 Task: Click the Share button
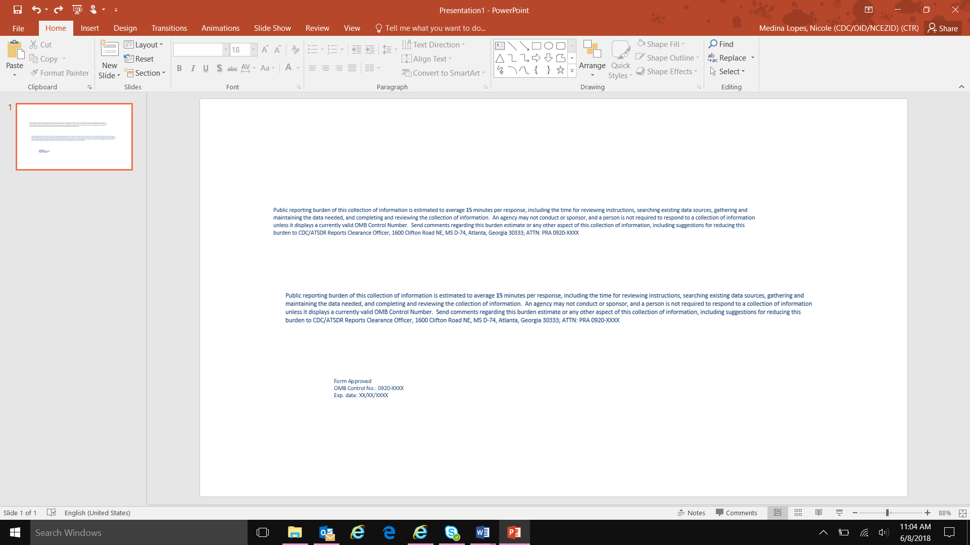tap(943, 28)
